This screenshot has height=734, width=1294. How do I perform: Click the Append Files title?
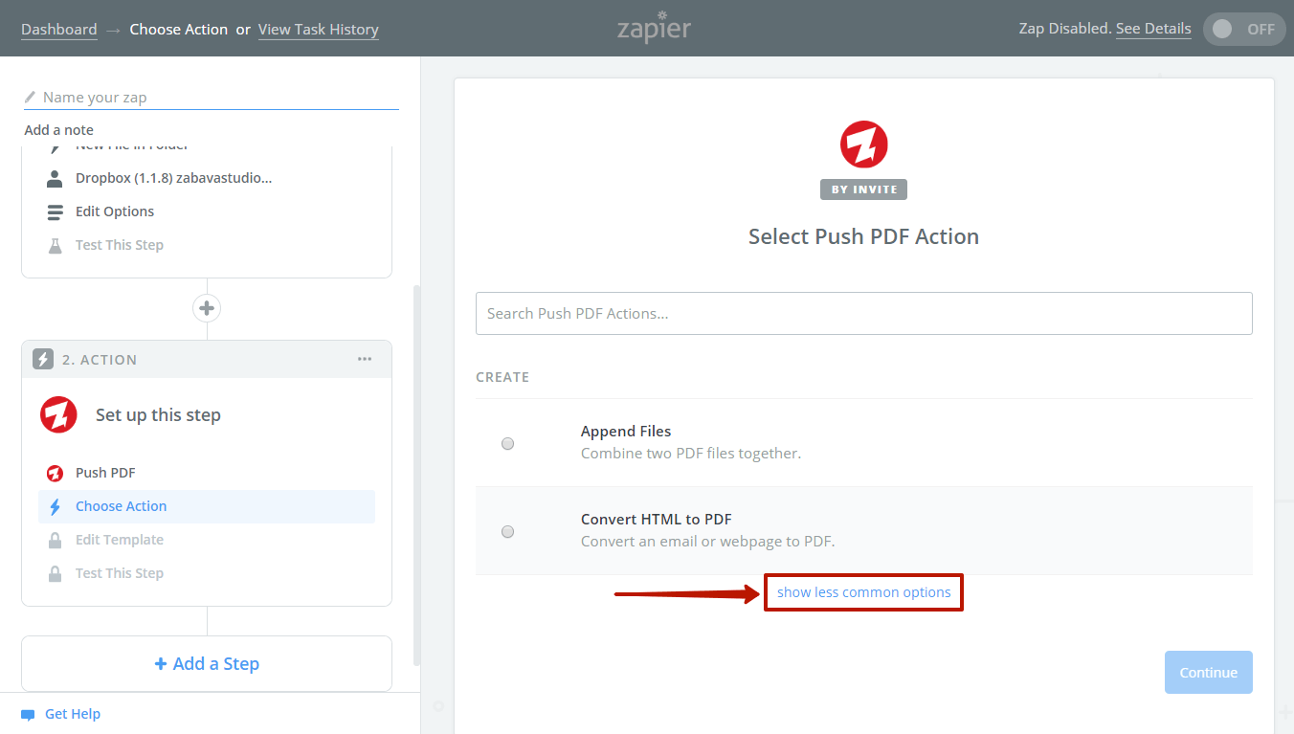pos(626,432)
